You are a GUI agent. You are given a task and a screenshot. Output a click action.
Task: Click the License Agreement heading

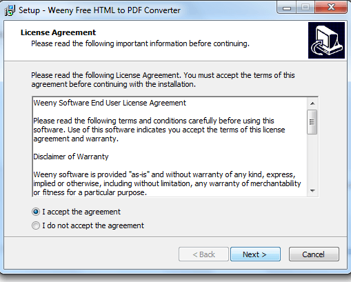pyautogui.click(x=58, y=32)
